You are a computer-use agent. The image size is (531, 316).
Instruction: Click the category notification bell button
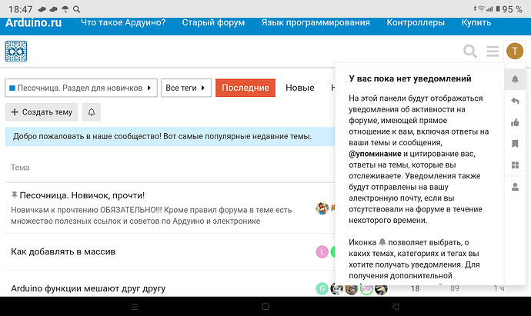(x=92, y=112)
